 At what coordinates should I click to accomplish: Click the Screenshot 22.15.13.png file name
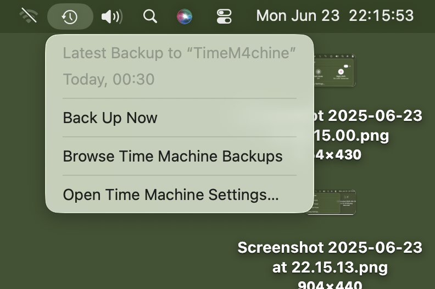[330, 257]
